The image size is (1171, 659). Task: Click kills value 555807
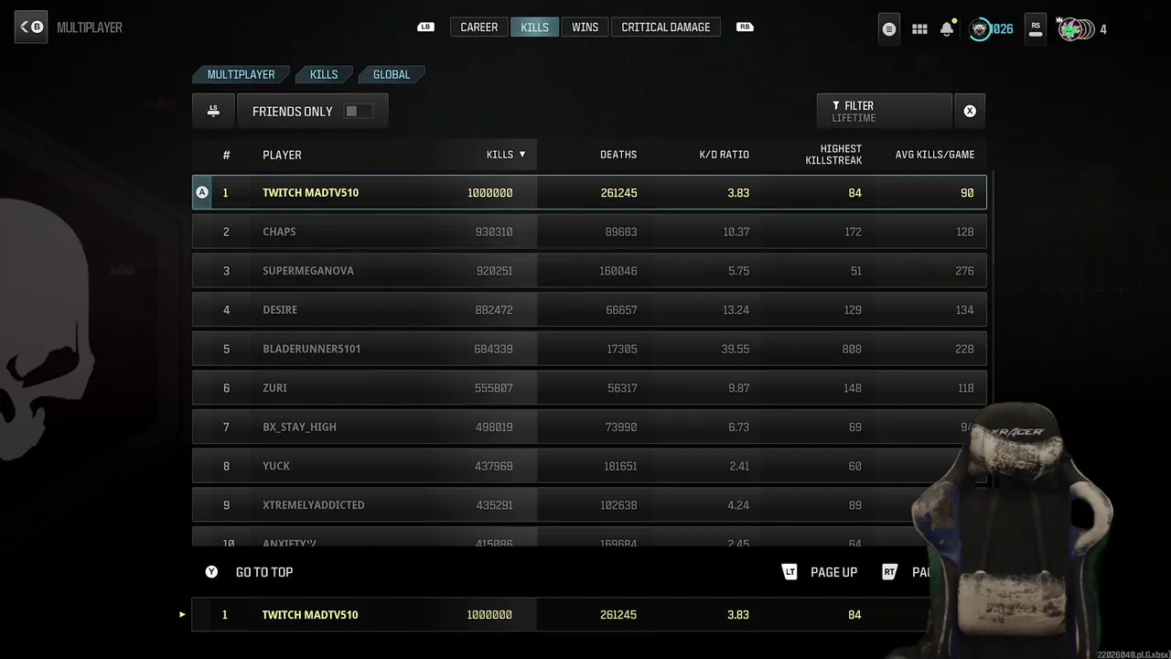pos(494,388)
